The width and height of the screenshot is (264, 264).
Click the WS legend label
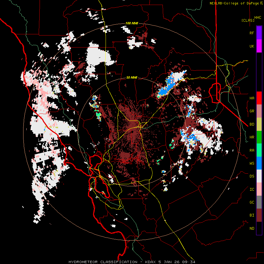pos(252,163)
